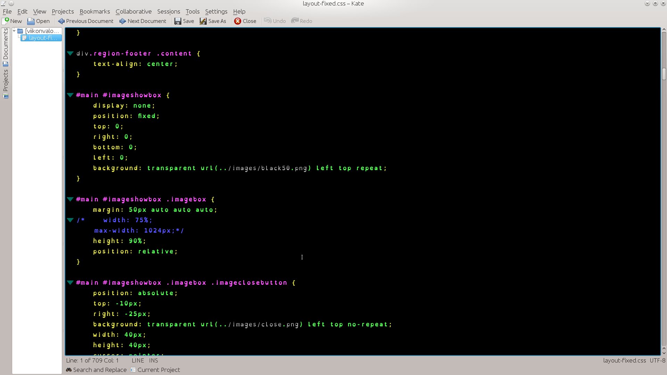Viewport: 667px width, 375px height.
Task: Choose Save As in the toolbar
Action: [213, 21]
